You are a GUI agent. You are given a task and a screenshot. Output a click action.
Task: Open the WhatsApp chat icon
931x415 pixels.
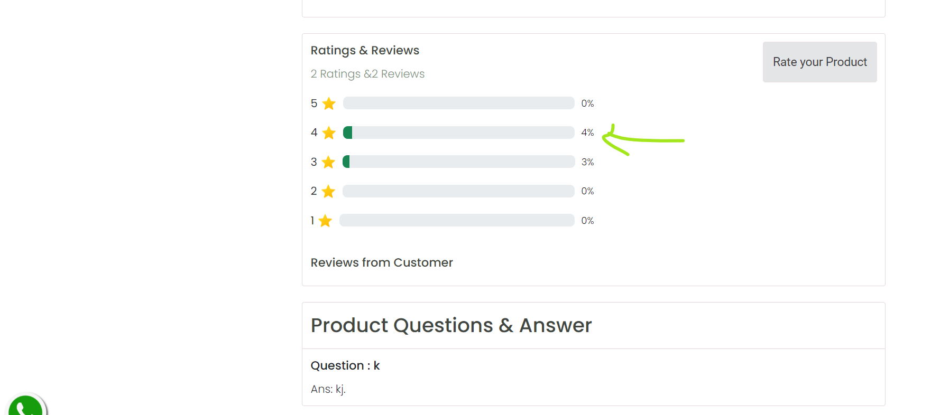pos(25,405)
